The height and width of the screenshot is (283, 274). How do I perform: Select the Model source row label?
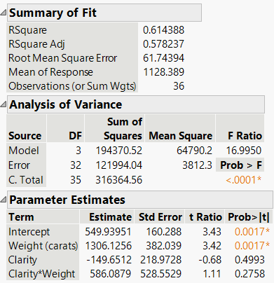[24, 151]
